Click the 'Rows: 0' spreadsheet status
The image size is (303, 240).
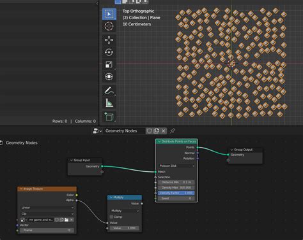pyautogui.click(x=60, y=121)
